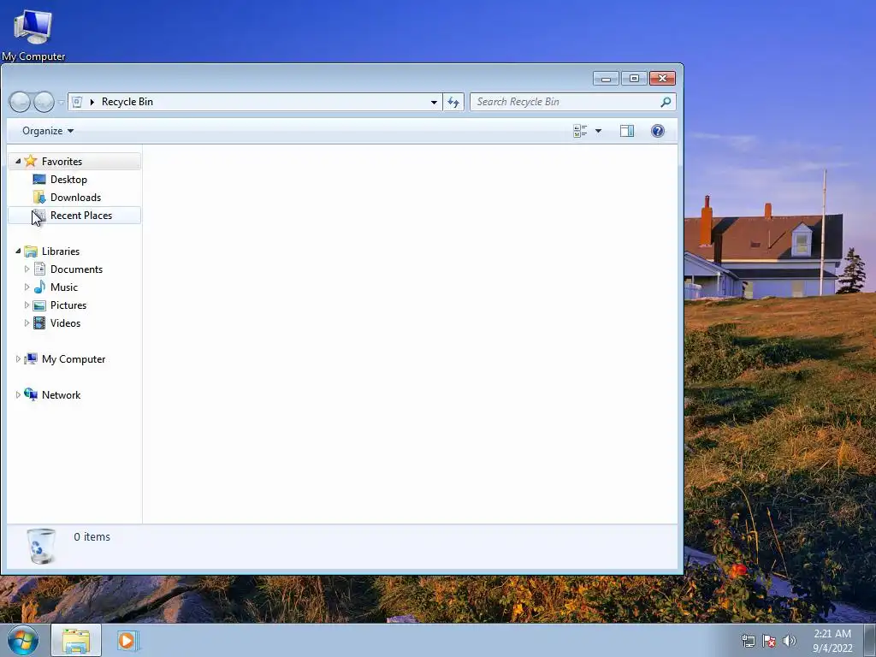876x657 pixels.
Task: Open Action Center flag icon
Action: tap(769, 641)
